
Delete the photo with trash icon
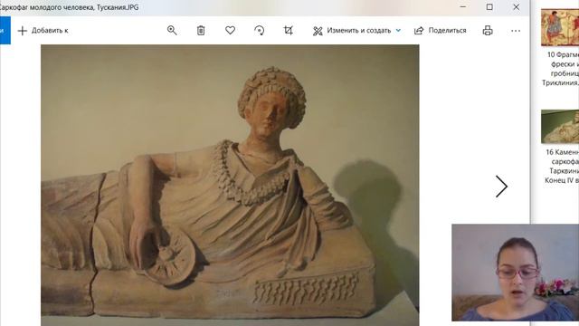point(201,30)
